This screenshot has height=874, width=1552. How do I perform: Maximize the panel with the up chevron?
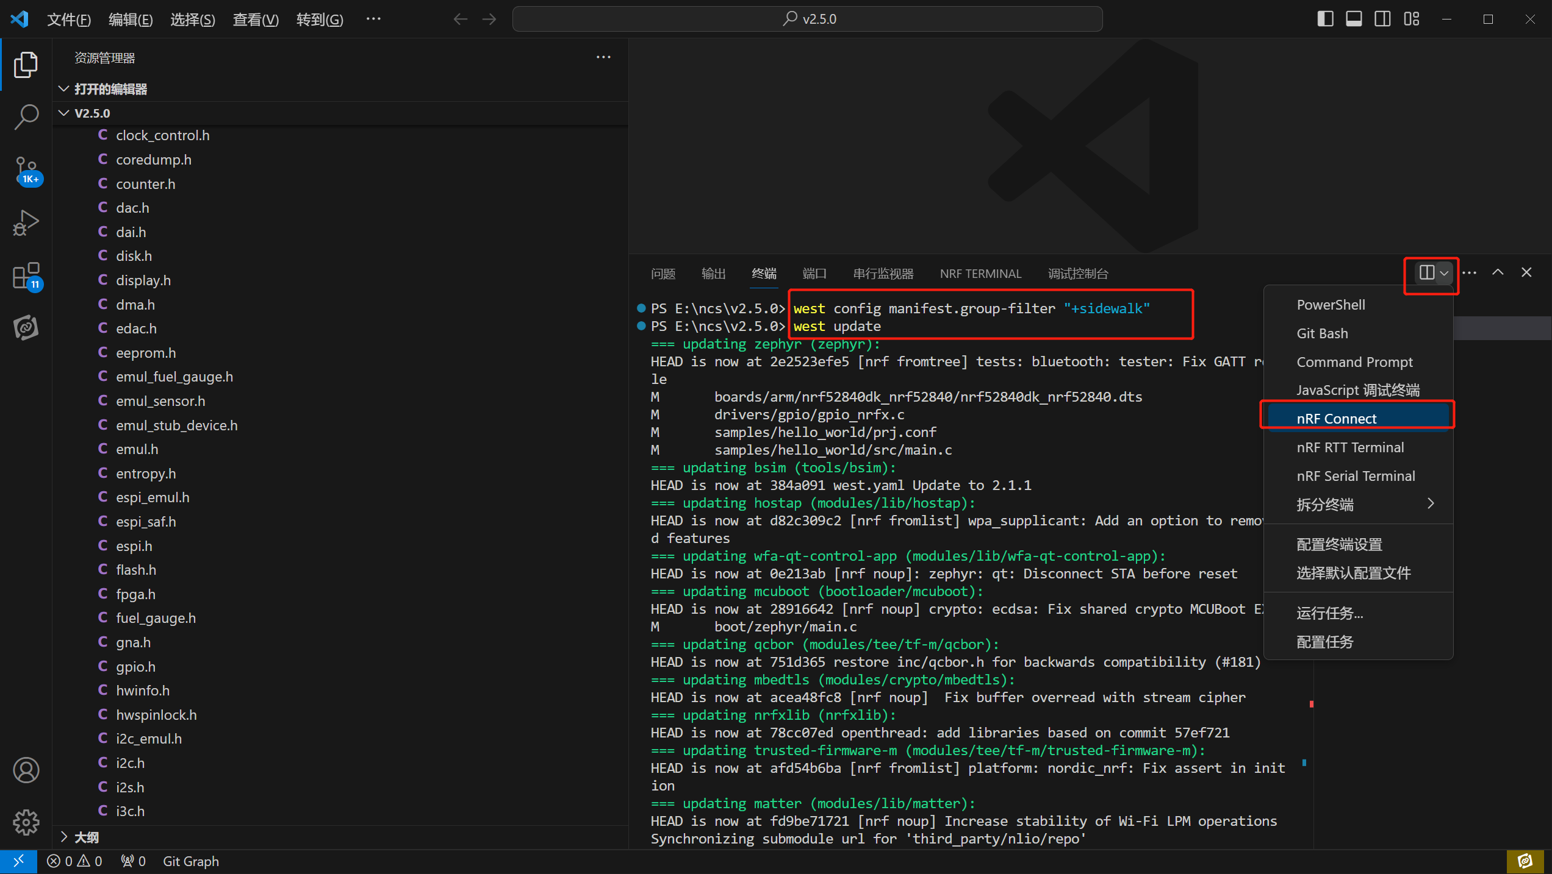coord(1498,272)
